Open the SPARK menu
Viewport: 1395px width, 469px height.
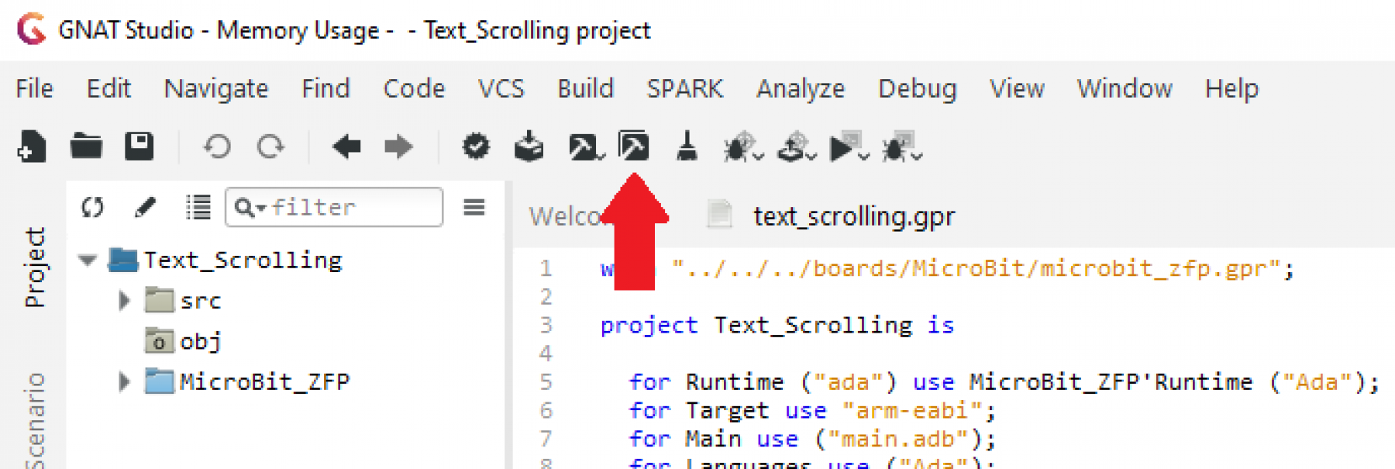(x=685, y=88)
